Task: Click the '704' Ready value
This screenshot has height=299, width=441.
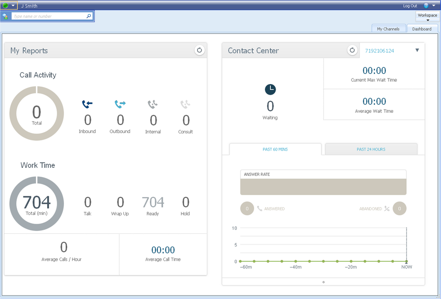Action: coord(153,202)
